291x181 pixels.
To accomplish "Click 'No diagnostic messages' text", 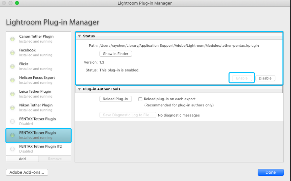I will pyautogui.click(x=179, y=115).
